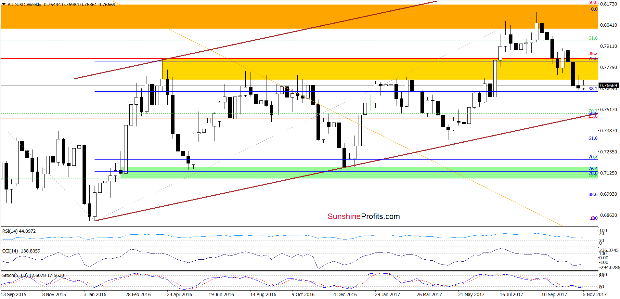The width and height of the screenshot is (620, 299).
Task: Click the blue 61.8 Fibonacci label
Action: tap(593, 138)
